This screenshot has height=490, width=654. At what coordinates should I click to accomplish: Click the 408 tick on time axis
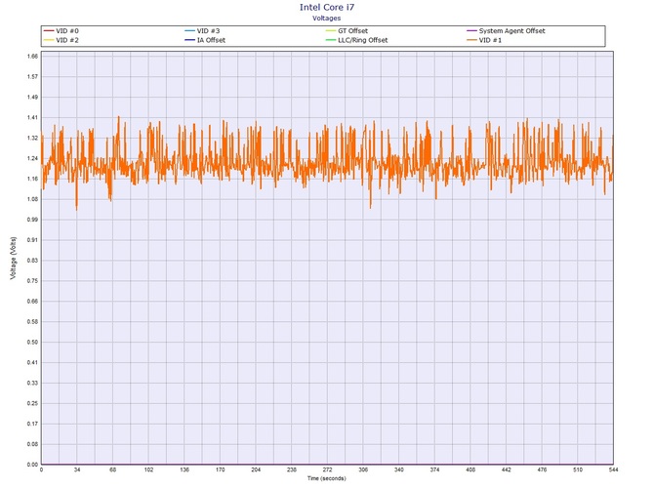click(x=470, y=470)
